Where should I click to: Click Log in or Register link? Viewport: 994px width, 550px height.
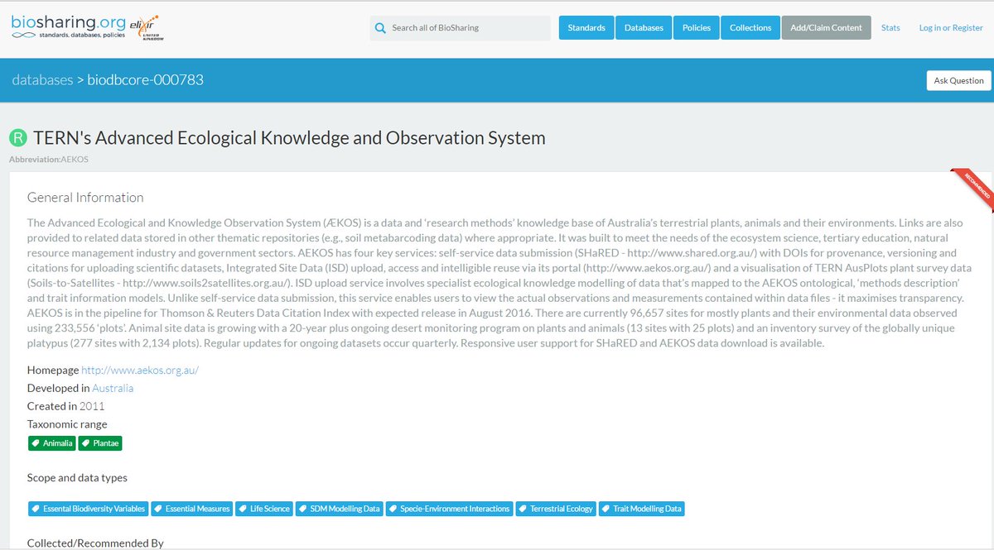[x=951, y=28]
